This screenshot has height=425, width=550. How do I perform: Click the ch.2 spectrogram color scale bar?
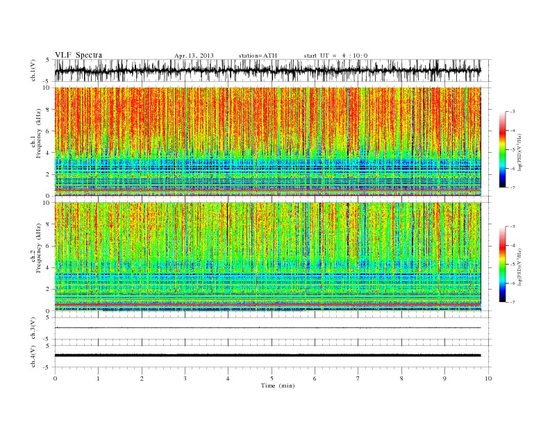tap(503, 265)
